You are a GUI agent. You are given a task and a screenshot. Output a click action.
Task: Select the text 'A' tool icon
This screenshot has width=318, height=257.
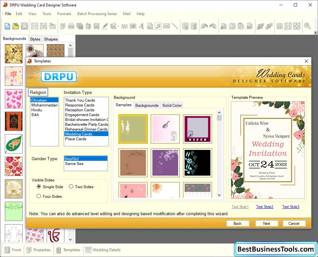click(x=141, y=26)
